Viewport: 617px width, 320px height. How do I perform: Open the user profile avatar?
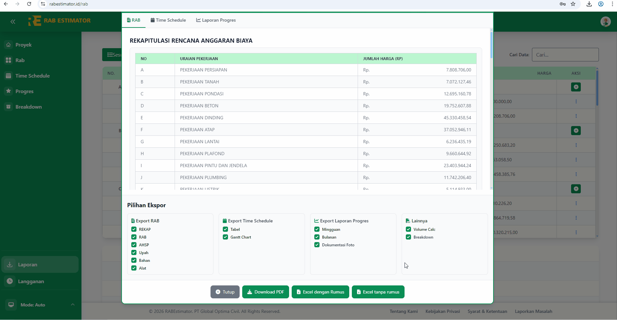tap(605, 22)
